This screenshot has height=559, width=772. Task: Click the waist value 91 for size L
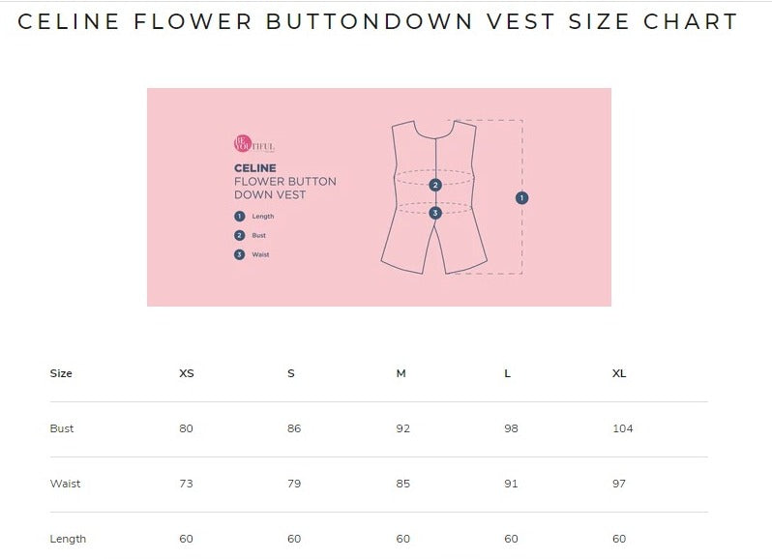tap(511, 484)
